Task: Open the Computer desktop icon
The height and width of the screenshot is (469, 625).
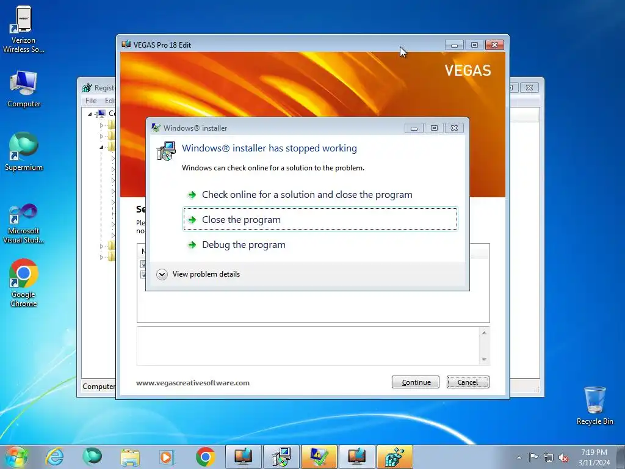Action: 24,89
